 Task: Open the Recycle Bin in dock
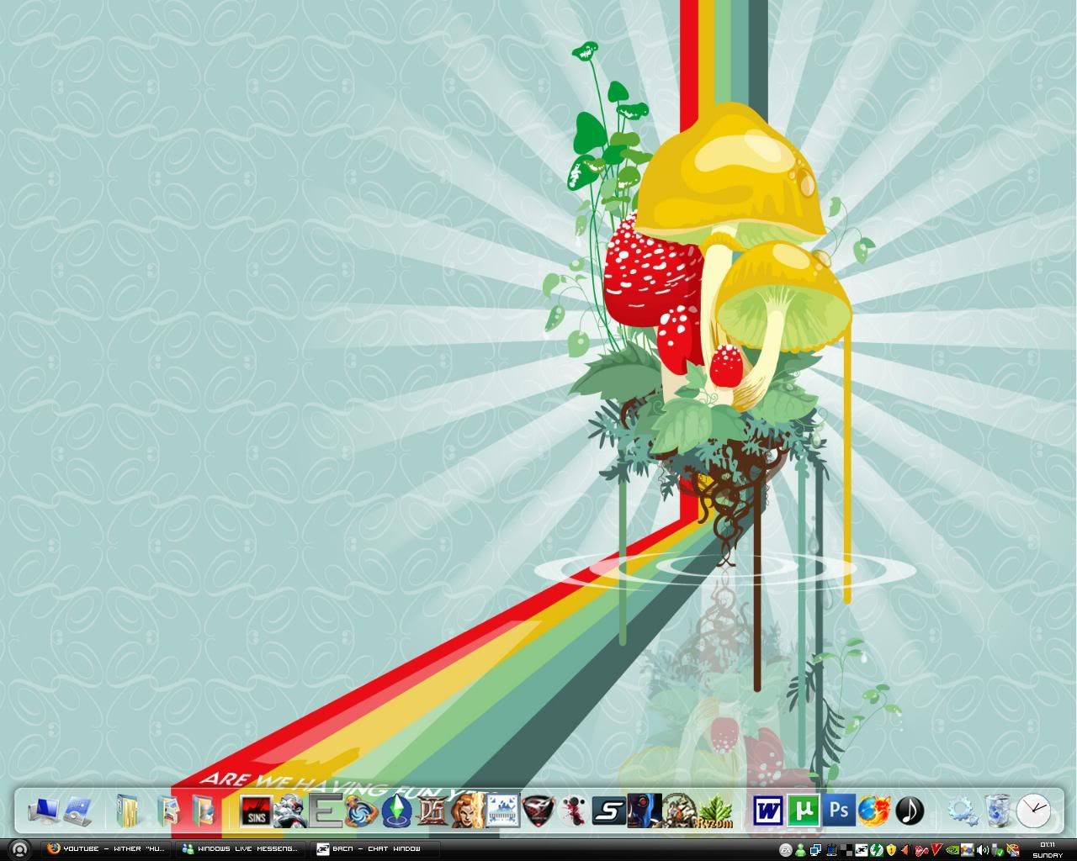pyautogui.click(x=998, y=811)
